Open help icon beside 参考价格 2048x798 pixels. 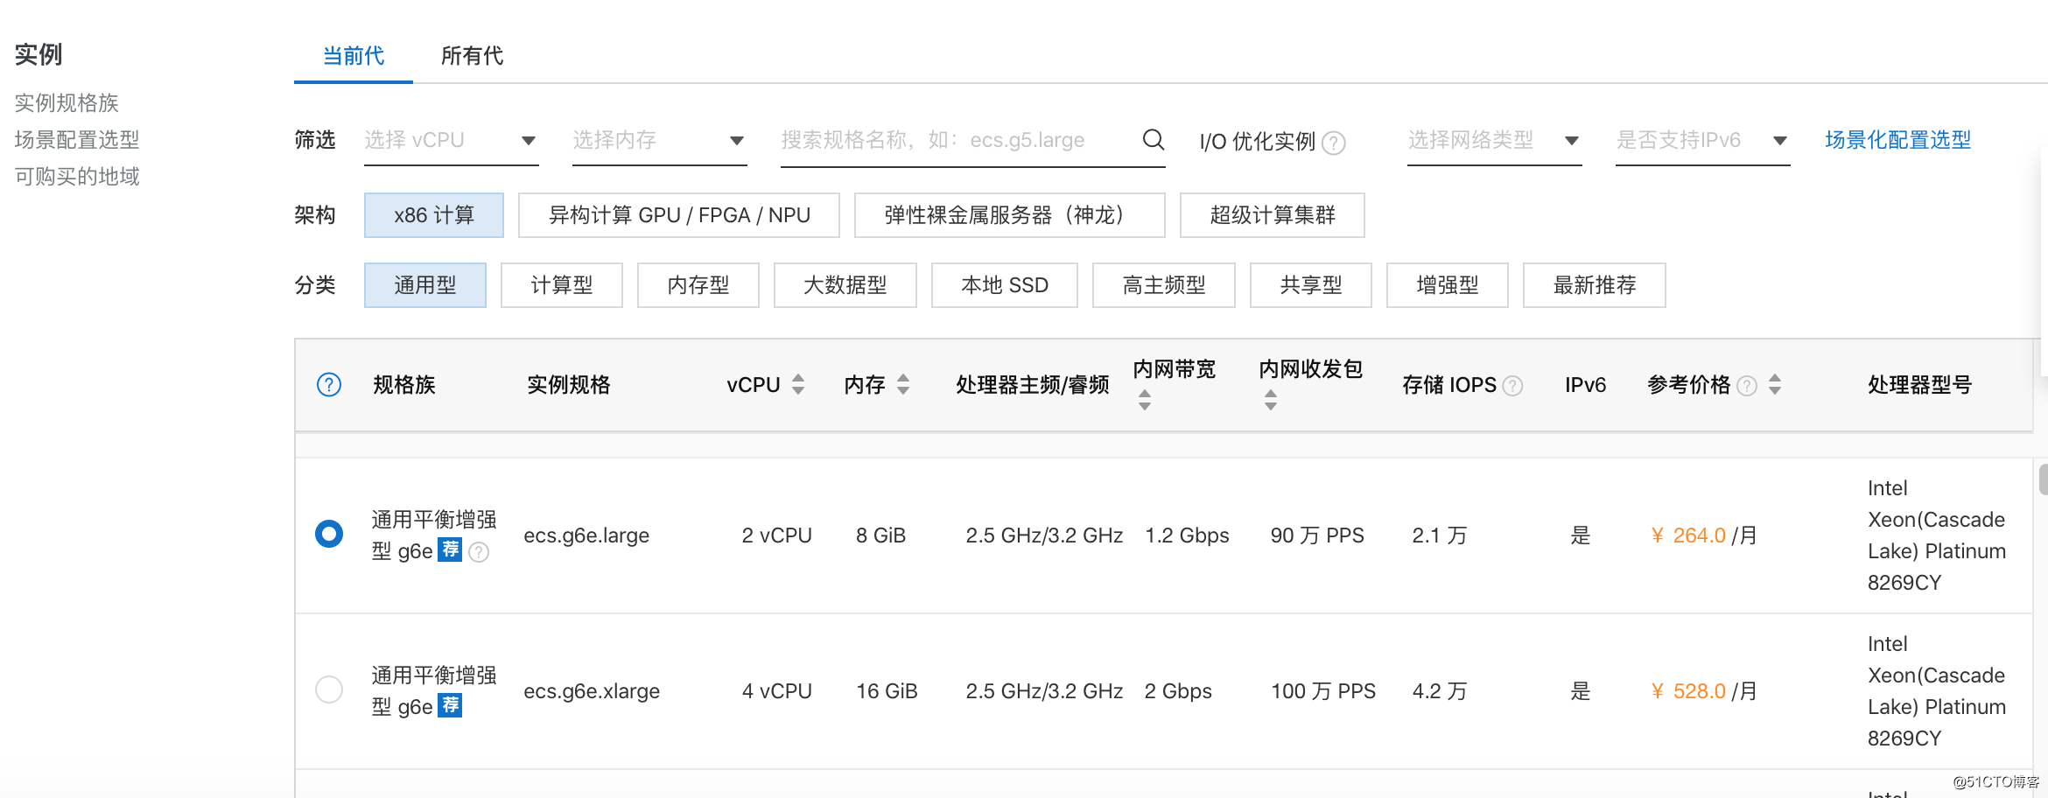1747,386
